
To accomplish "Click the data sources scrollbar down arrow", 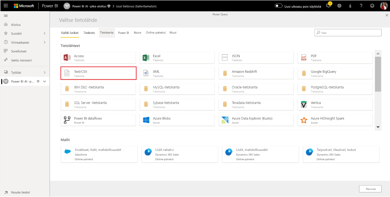I will tap(378, 127).
